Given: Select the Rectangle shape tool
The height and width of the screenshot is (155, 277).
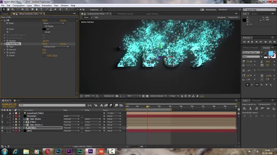Looking at the screenshot, I should pyautogui.click(x=32, y=9).
